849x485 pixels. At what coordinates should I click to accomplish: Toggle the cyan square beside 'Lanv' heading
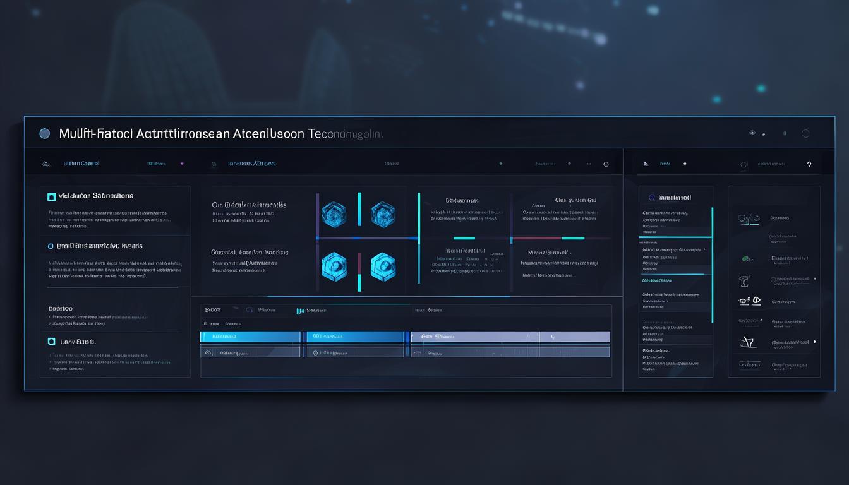pyautogui.click(x=52, y=342)
